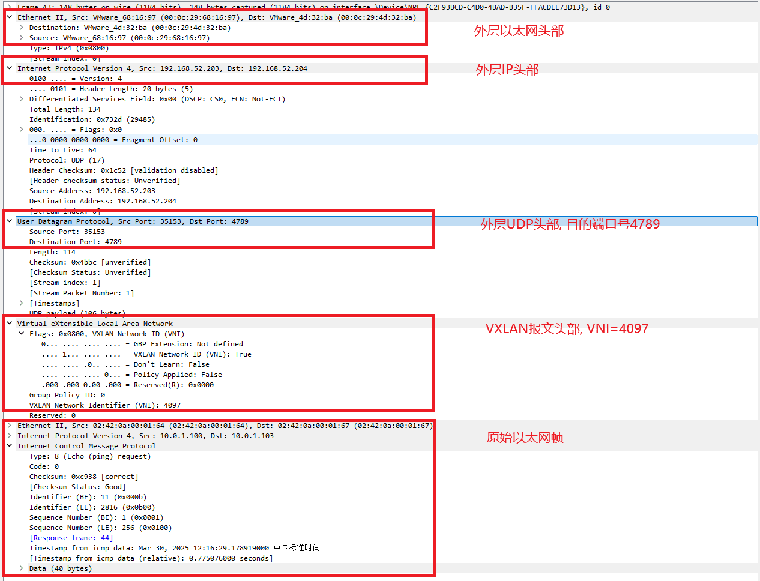
Task: Expand the inner Ethernet II 02:42:0a:00:01:64 section
Action: coord(10,426)
